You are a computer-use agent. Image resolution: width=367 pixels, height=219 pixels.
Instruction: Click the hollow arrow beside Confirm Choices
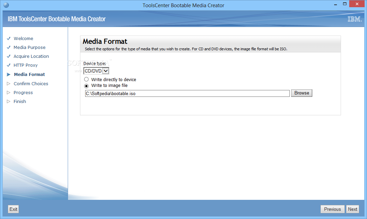click(9, 83)
